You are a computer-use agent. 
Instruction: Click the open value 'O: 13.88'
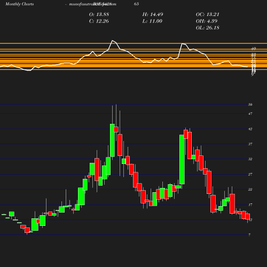click(99, 14)
